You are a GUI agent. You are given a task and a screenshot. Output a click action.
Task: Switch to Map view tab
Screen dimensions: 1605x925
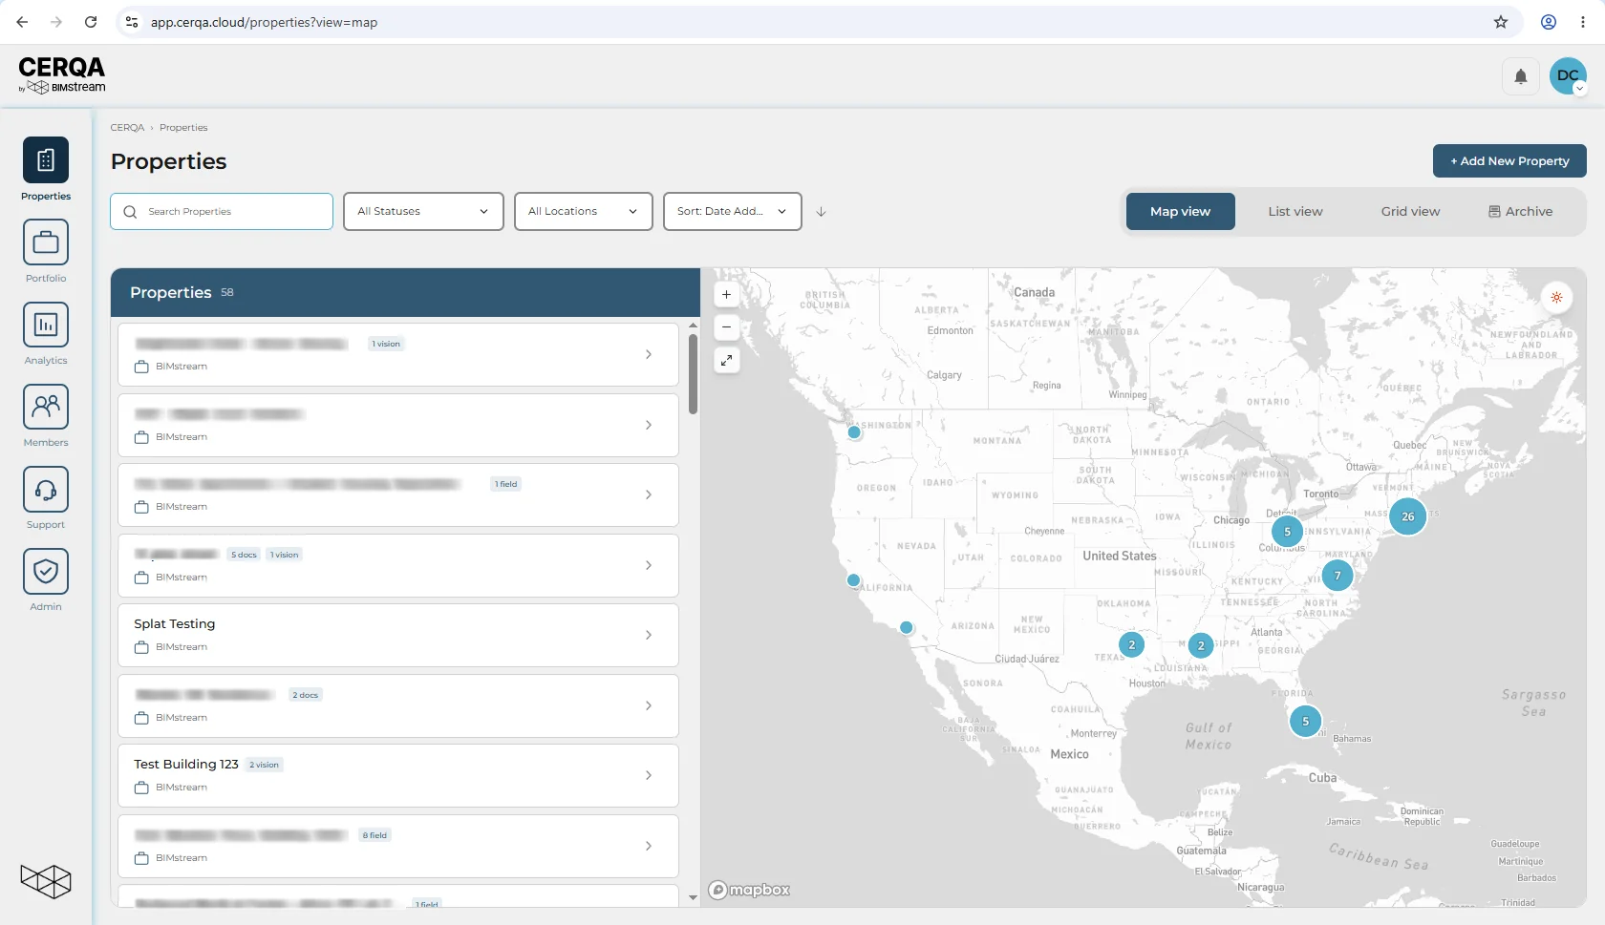pyautogui.click(x=1180, y=212)
